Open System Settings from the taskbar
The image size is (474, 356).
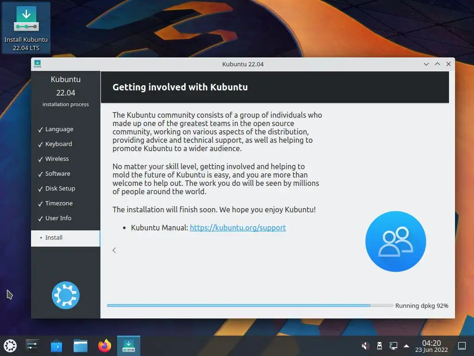point(32,346)
